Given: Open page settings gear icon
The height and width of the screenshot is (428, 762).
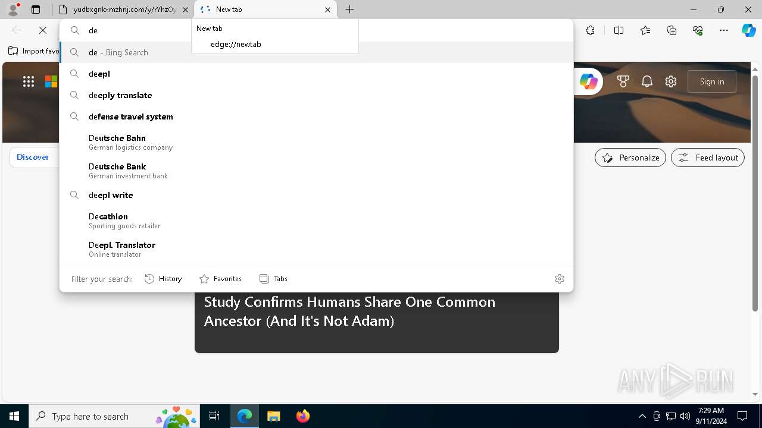Looking at the screenshot, I should [671, 81].
